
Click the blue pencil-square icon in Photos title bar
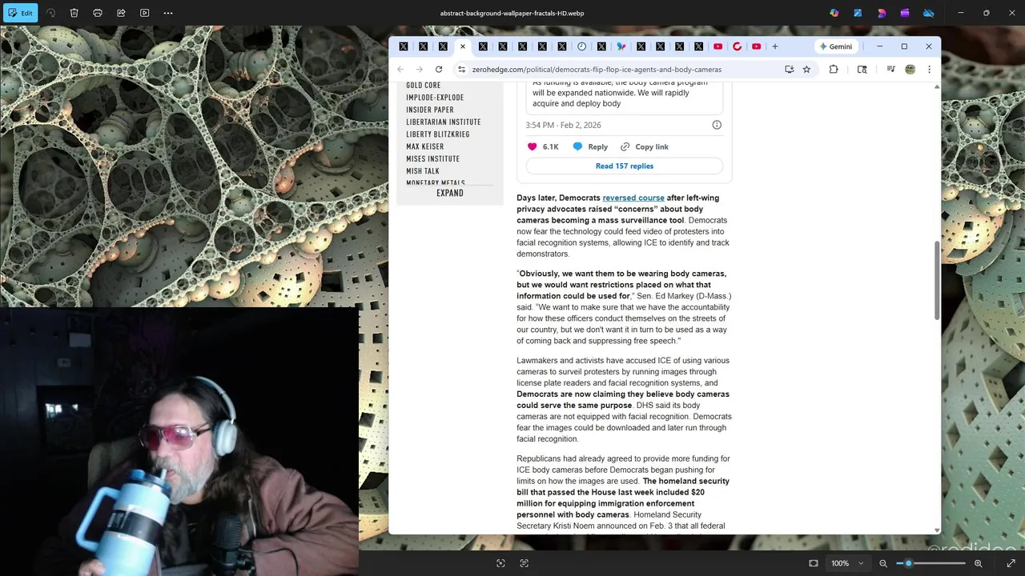[858, 13]
